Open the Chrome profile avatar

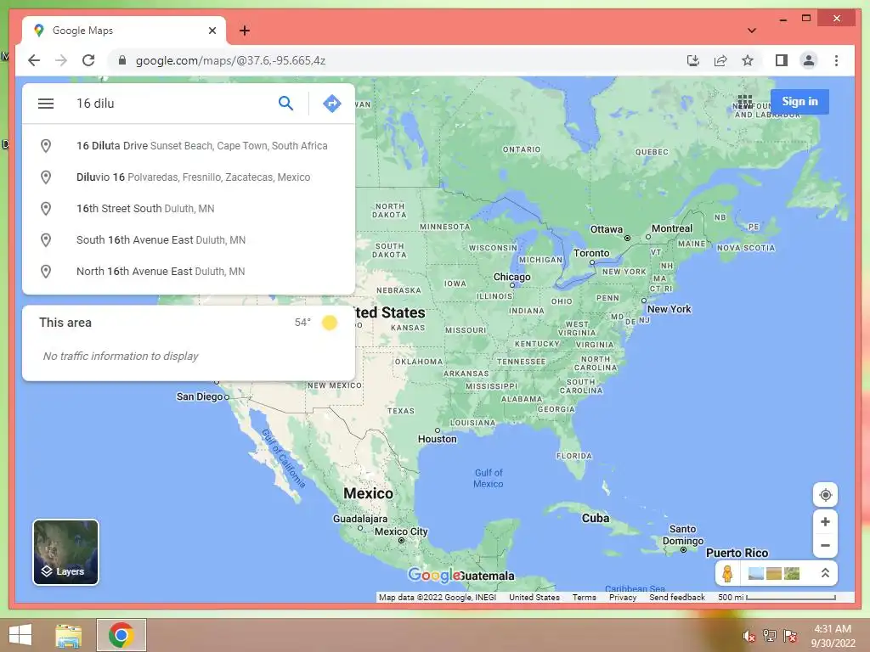tap(809, 60)
